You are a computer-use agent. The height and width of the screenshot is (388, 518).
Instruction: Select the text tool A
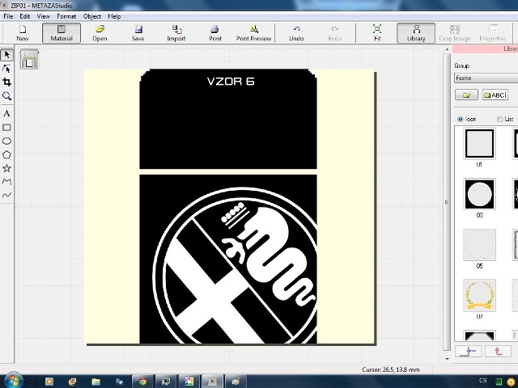click(x=6, y=113)
